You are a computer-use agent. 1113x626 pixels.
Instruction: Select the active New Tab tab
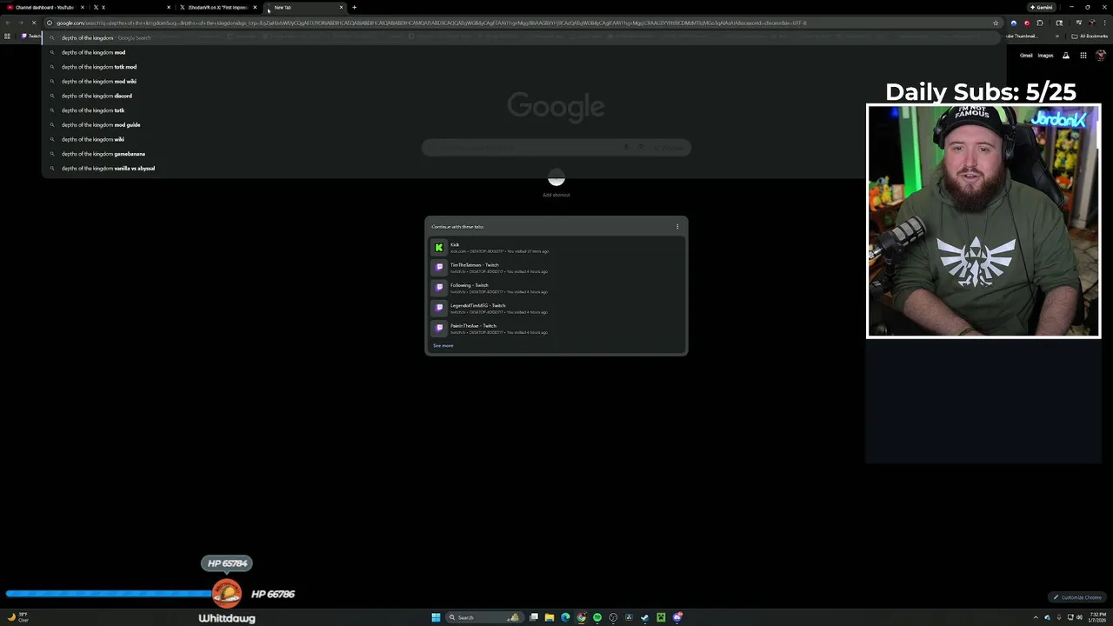tap(304, 7)
